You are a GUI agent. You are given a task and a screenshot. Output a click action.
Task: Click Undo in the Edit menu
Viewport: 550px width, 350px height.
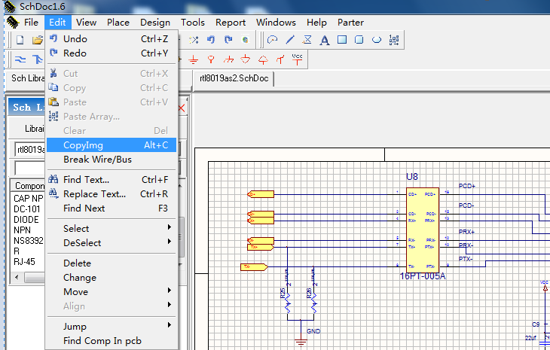click(75, 38)
